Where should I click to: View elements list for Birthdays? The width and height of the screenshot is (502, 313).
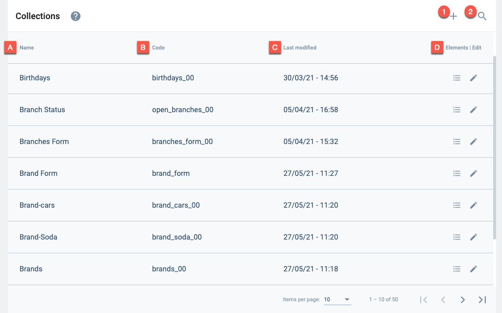(x=457, y=78)
